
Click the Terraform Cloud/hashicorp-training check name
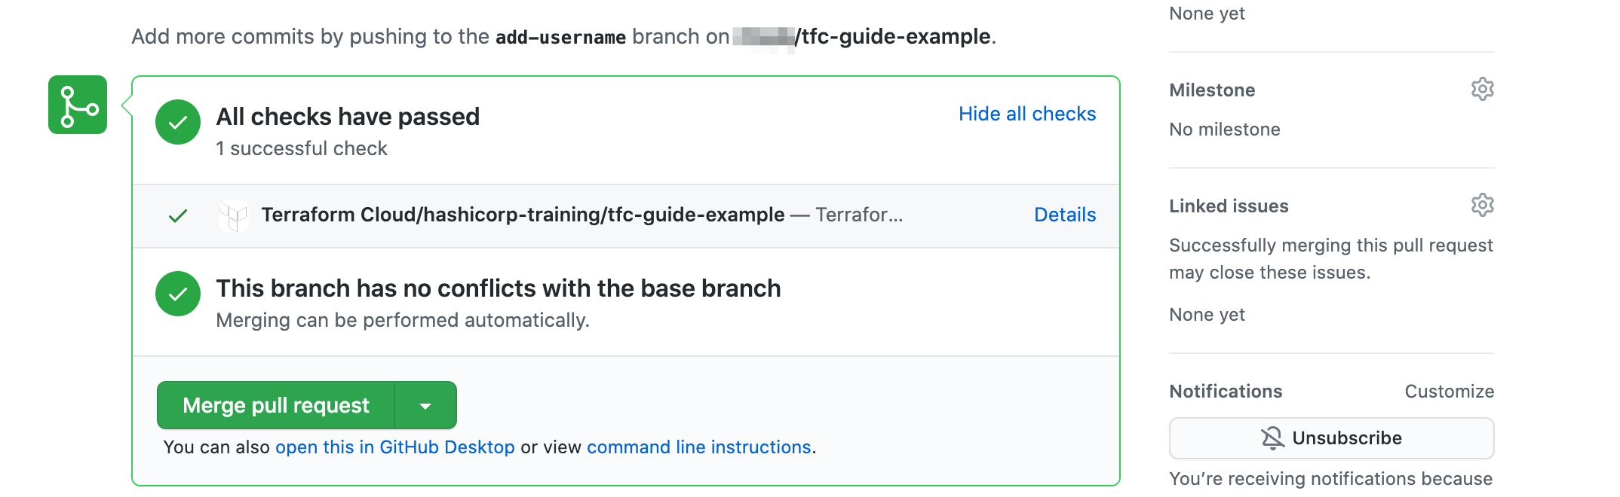coord(523,215)
